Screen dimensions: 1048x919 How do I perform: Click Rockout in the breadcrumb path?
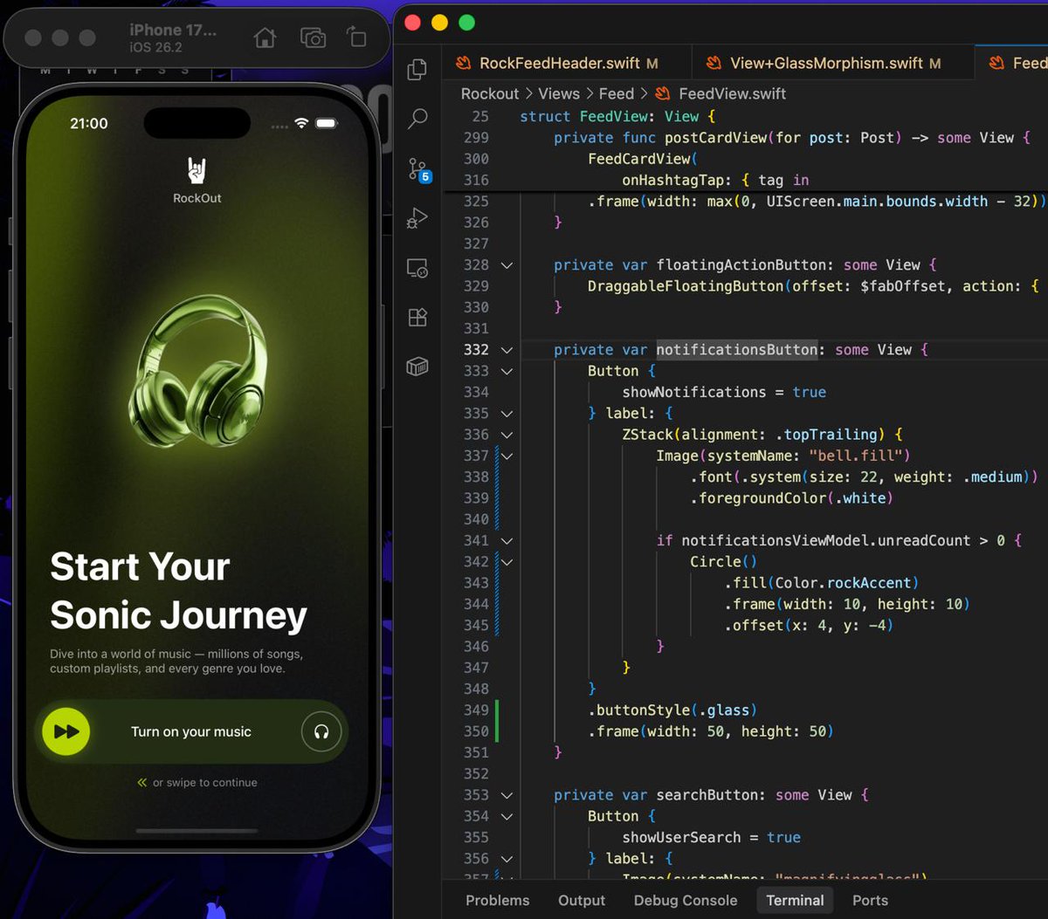click(490, 93)
